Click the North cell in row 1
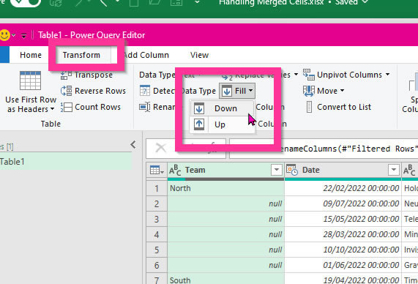 (x=225, y=188)
